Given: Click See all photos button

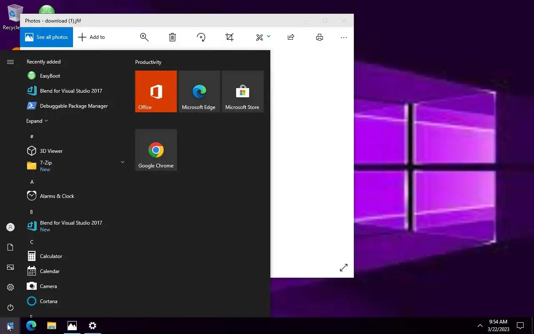Looking at the screenshot, I should (x=46, y=37).
